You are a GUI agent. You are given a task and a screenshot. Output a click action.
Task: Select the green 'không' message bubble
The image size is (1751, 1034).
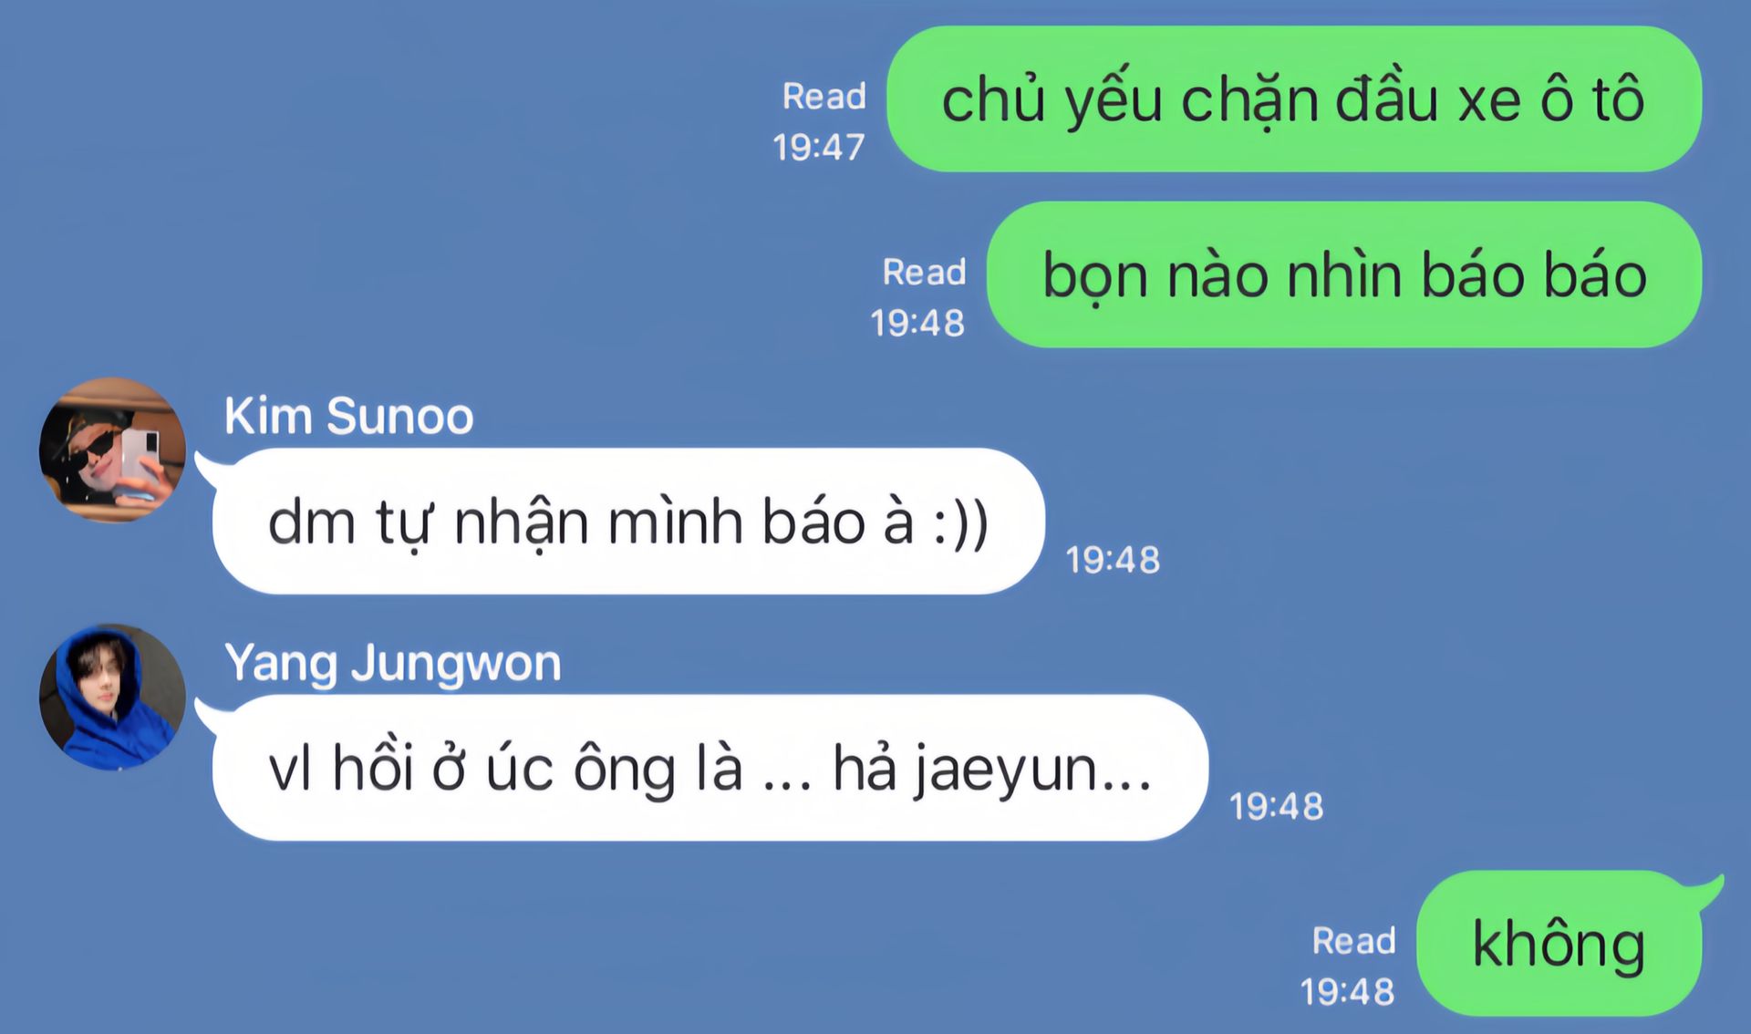(x=1559, y=943)
